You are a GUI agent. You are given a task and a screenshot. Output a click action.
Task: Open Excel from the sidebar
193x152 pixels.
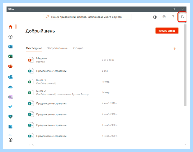tap(11, 56)
